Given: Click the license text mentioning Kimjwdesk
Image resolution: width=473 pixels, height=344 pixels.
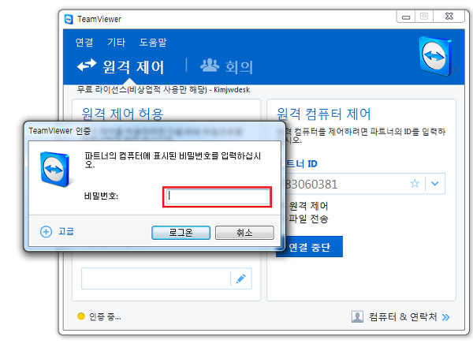Looking at the screenshot, I should click(x=163, y=90).
